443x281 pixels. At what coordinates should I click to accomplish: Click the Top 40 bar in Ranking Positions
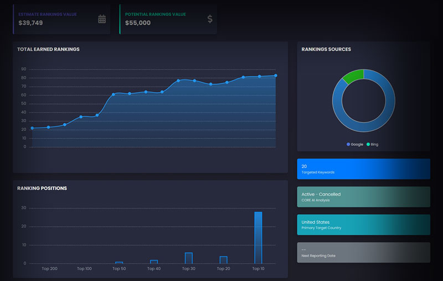pos(154,261)
